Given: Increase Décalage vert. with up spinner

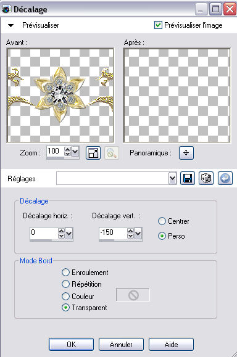Looking at the screenshot, I should tap(131, 231).
